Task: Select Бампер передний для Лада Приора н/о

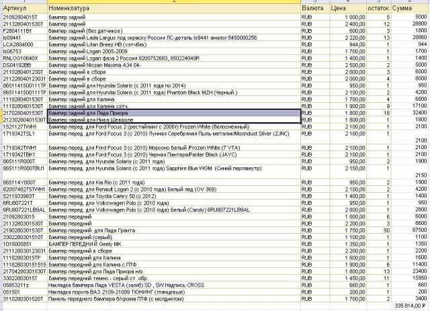Action: pos(174,271)
